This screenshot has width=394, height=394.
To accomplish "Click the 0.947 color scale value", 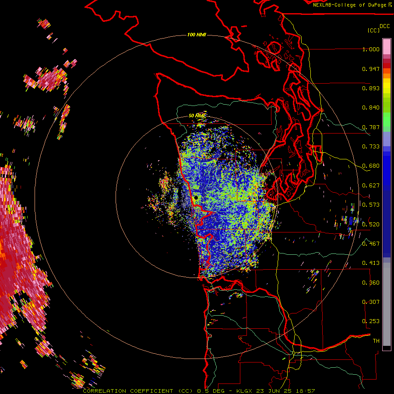I will [371, 69].
